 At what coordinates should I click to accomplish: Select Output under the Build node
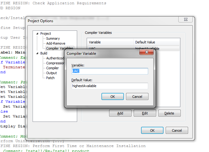click(x=51, y=73)
